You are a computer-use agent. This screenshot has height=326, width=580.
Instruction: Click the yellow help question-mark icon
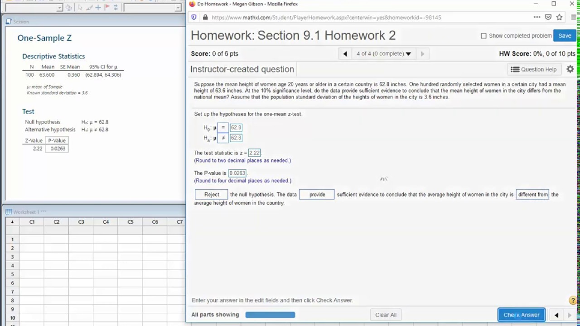[573, 301]
